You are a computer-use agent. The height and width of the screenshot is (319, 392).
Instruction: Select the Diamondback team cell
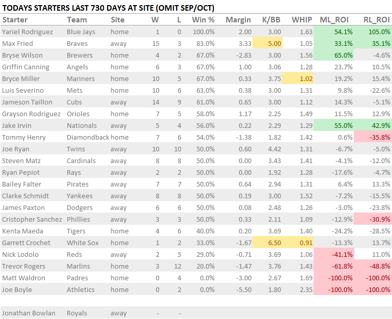[88, 138]
